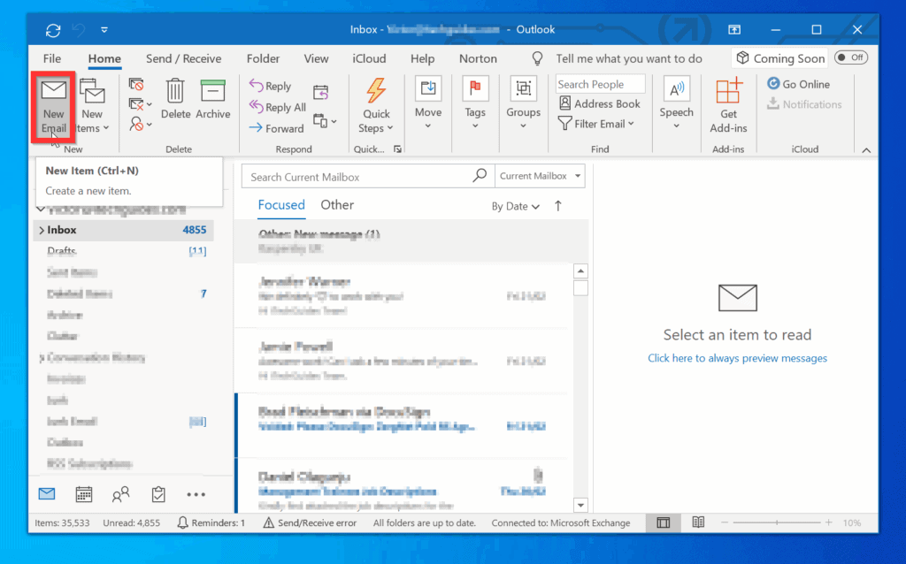Switch to the Send / Receive tab
906x564 pixels.
tap(183, 58)
